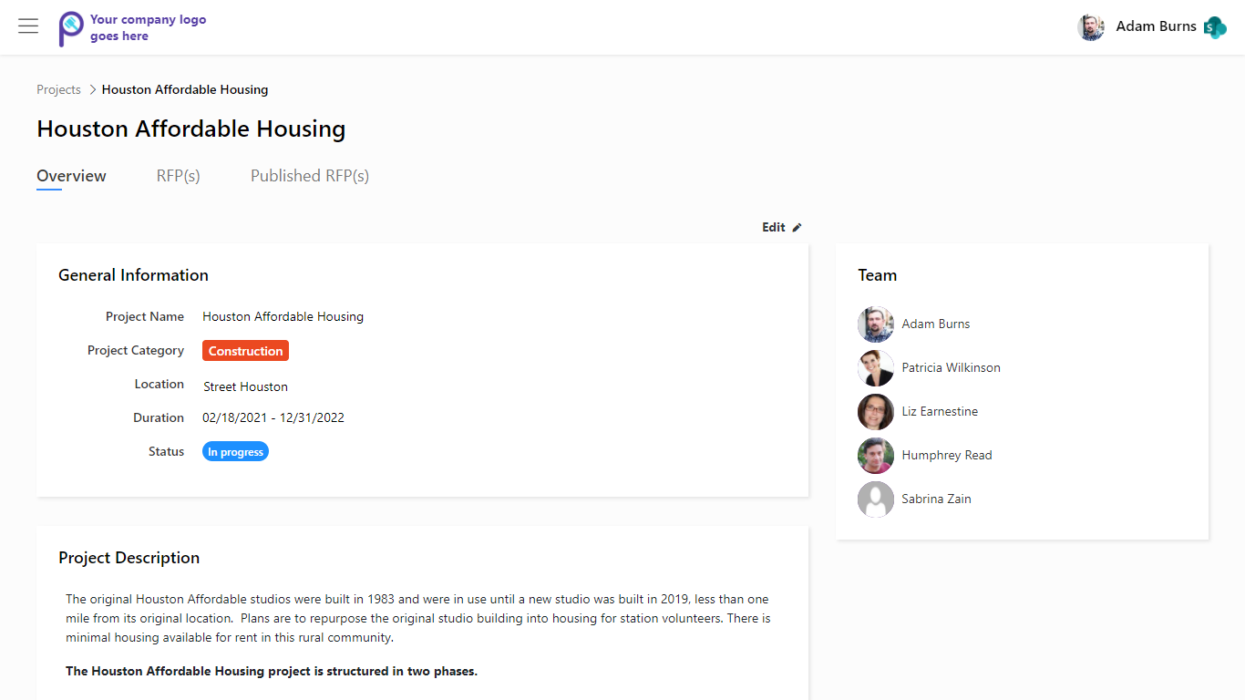Screen dimensions: 1245x700
Task: Click the blue In progress status badge
Action: coord(235,452)
